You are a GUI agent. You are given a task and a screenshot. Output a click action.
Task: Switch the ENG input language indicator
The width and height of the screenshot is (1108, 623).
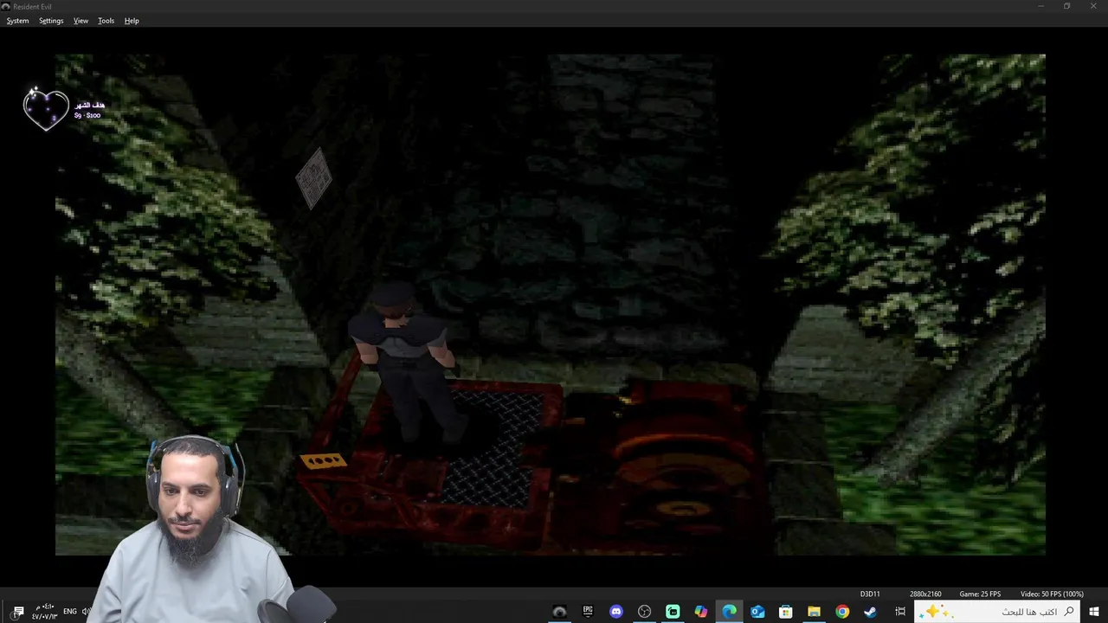[70, 612]
